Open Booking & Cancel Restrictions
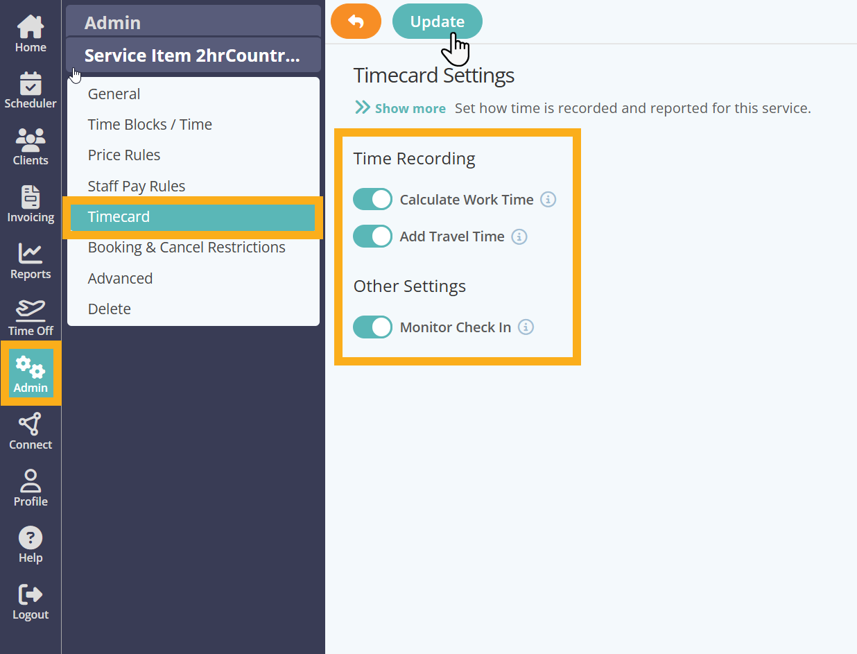 tap(187, 247)
